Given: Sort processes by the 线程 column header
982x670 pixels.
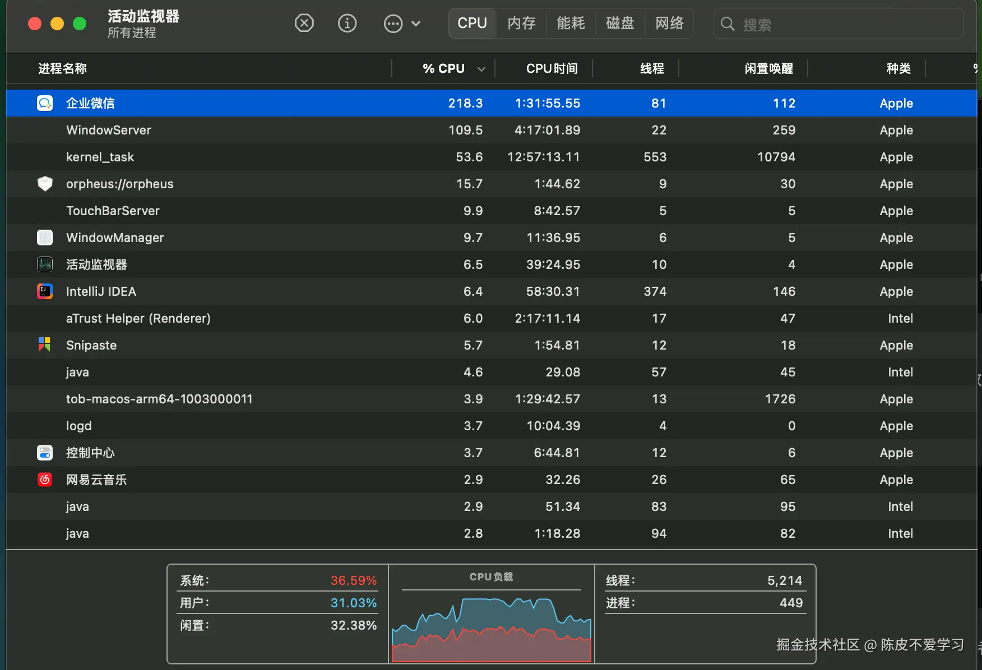Looking at the screenshot, I should 651,68.
